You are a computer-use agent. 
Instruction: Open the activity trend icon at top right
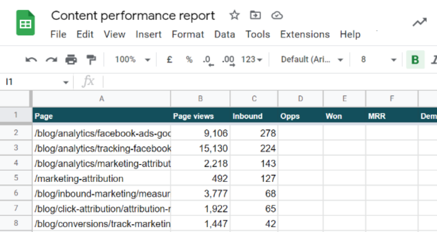coord(419,22)
